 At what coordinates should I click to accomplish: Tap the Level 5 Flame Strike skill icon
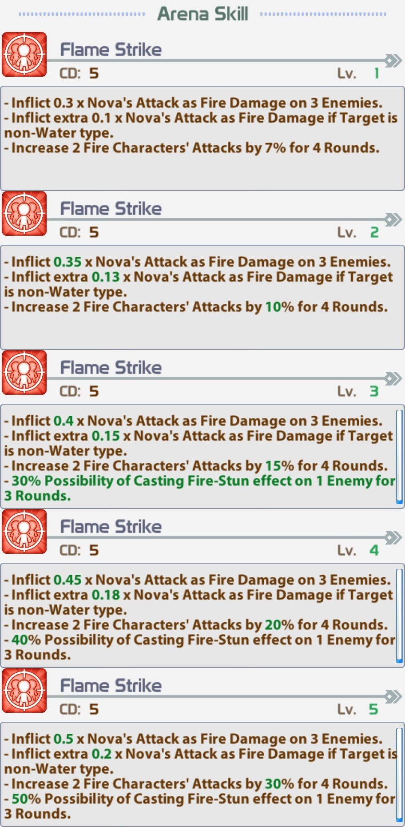tap(24, 690)
